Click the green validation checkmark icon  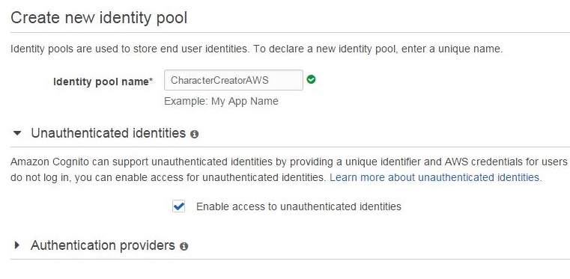click(311, 79)
